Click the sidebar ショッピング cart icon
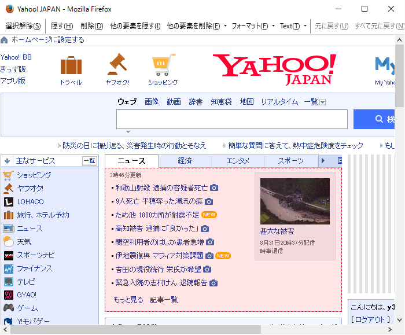405x335 pixels. pos(8,175)
